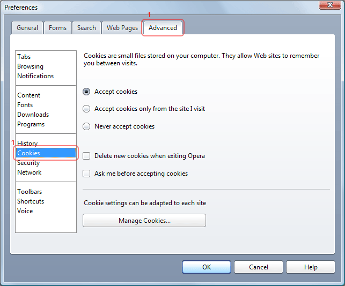Check Ask me before accepting cookies
Viewport: 345px width, 286px height.
click(86, 174)
